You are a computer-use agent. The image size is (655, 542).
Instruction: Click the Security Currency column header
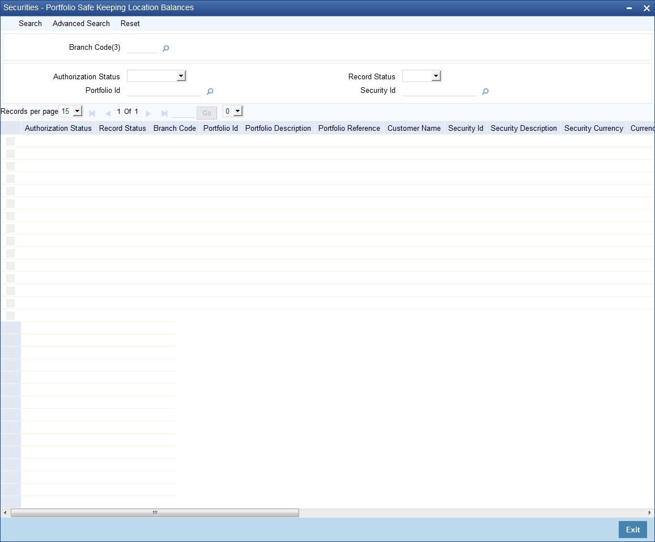tap(594, 128)
